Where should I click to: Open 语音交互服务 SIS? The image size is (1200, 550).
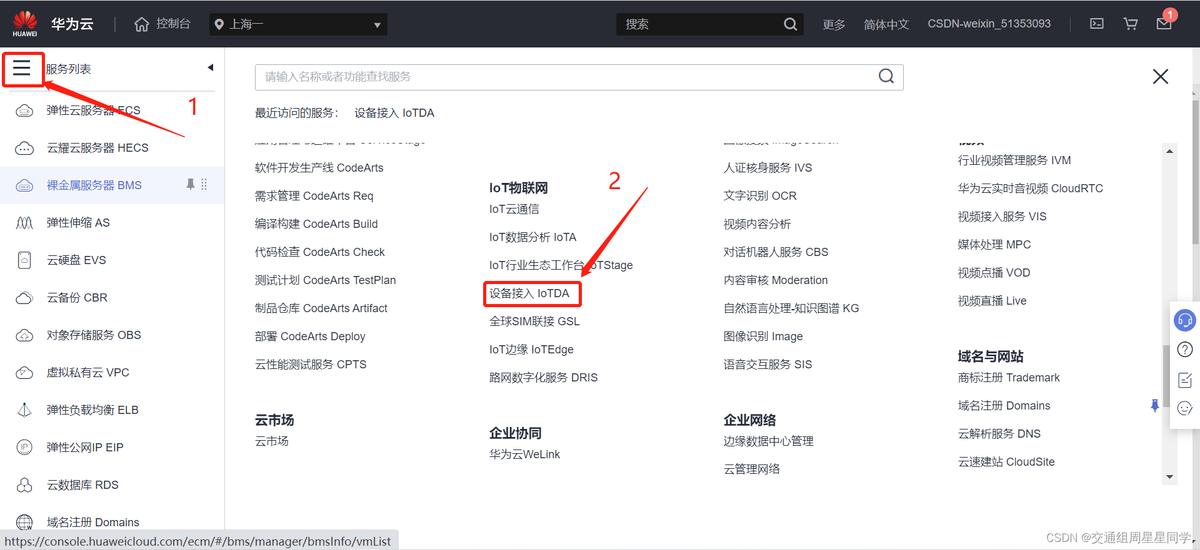tap(768, 365)
